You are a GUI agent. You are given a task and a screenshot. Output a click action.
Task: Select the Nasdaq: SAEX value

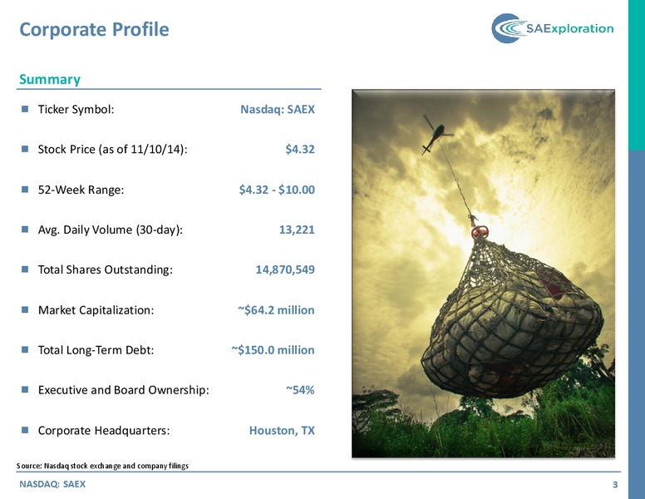coord(278,109)
